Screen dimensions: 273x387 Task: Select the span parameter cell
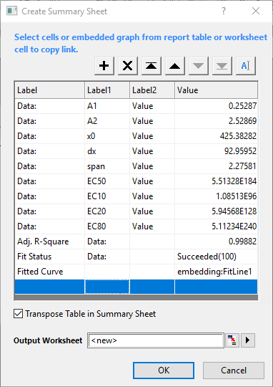pyautogui.click(x=107, y=166)
